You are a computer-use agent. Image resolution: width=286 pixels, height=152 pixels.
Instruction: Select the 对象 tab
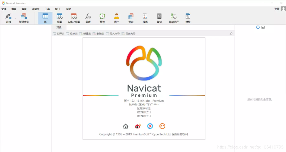tap(59, 27)
